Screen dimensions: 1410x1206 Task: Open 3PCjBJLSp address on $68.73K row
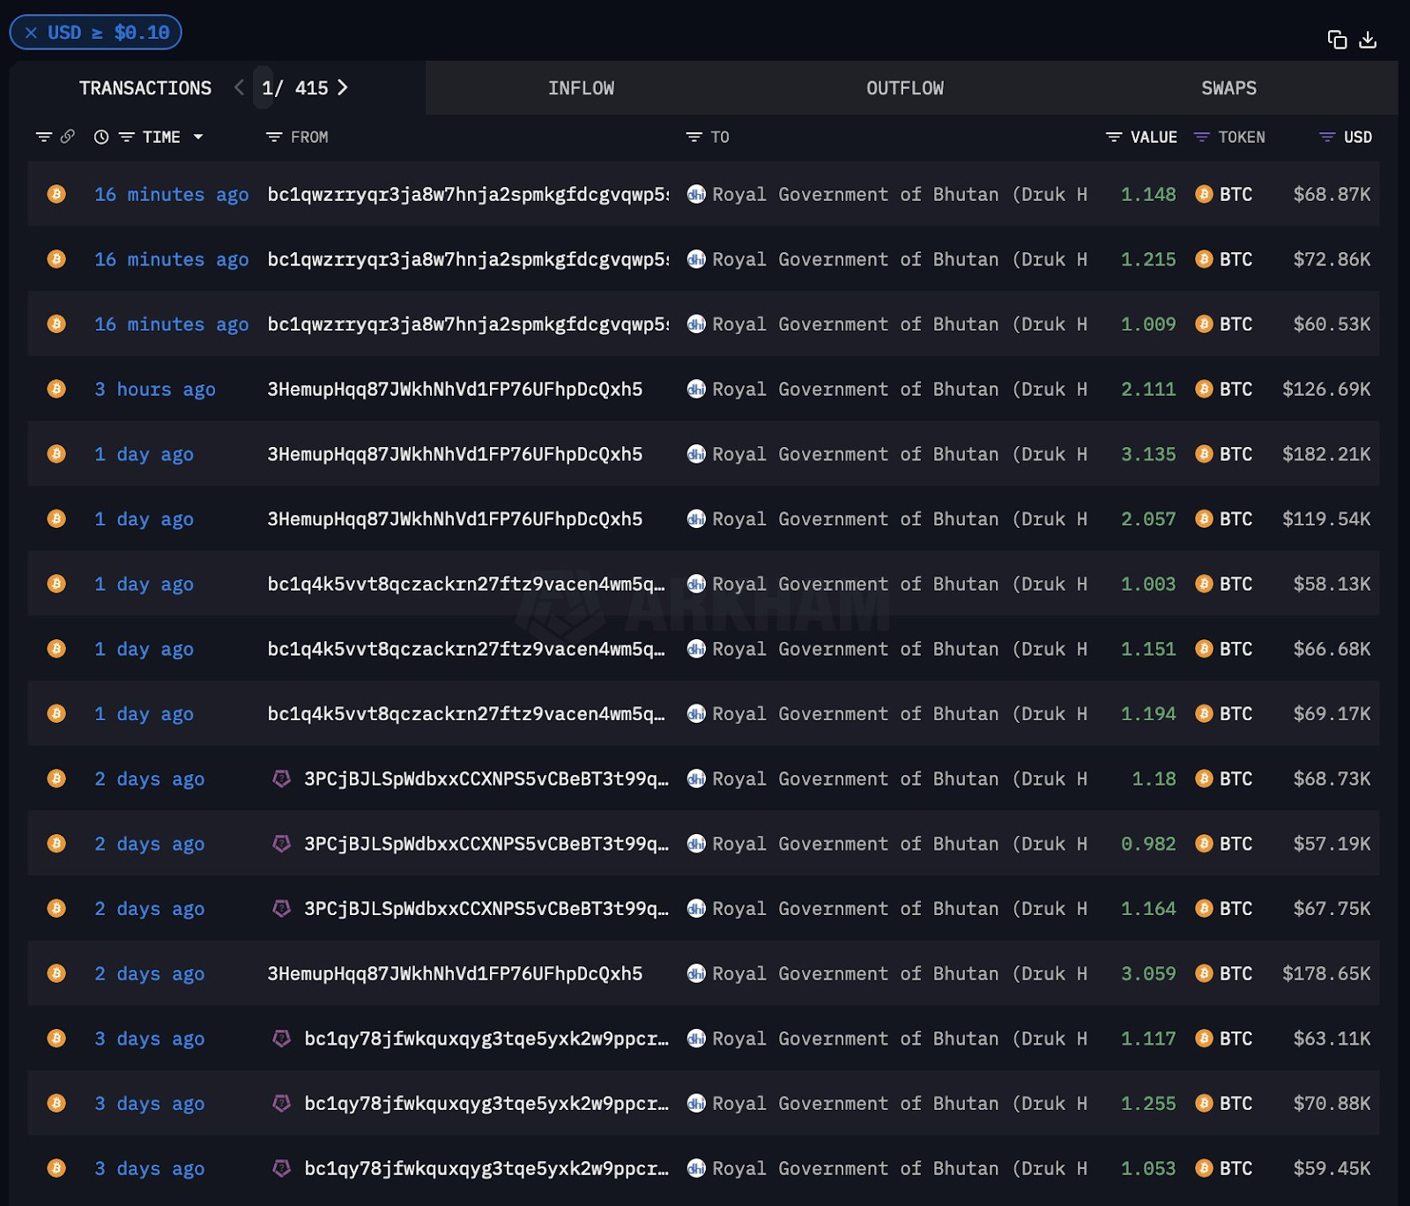(x=486, y=778)
